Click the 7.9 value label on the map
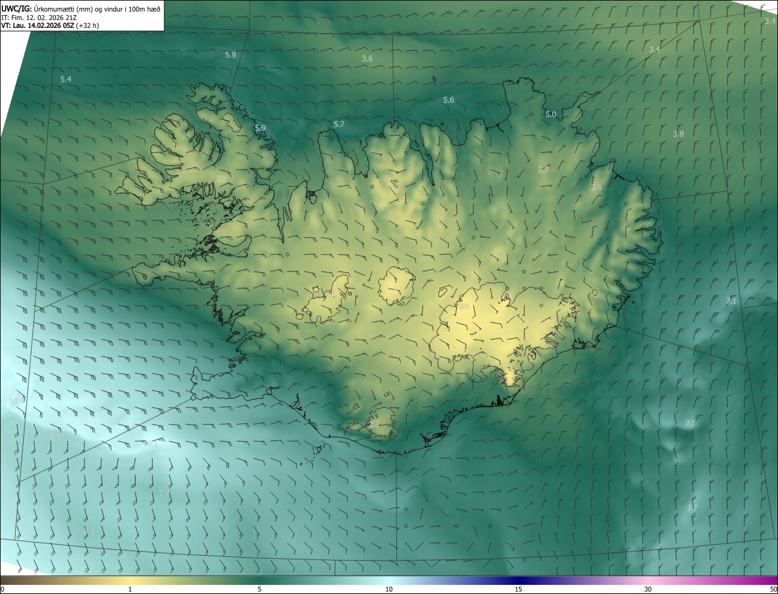This screenshot has width=778, height=594. [164, 494]
